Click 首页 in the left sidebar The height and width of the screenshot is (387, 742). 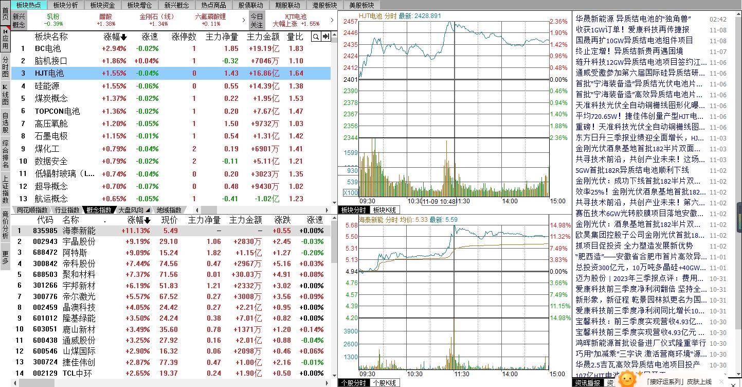coord(5,14)
